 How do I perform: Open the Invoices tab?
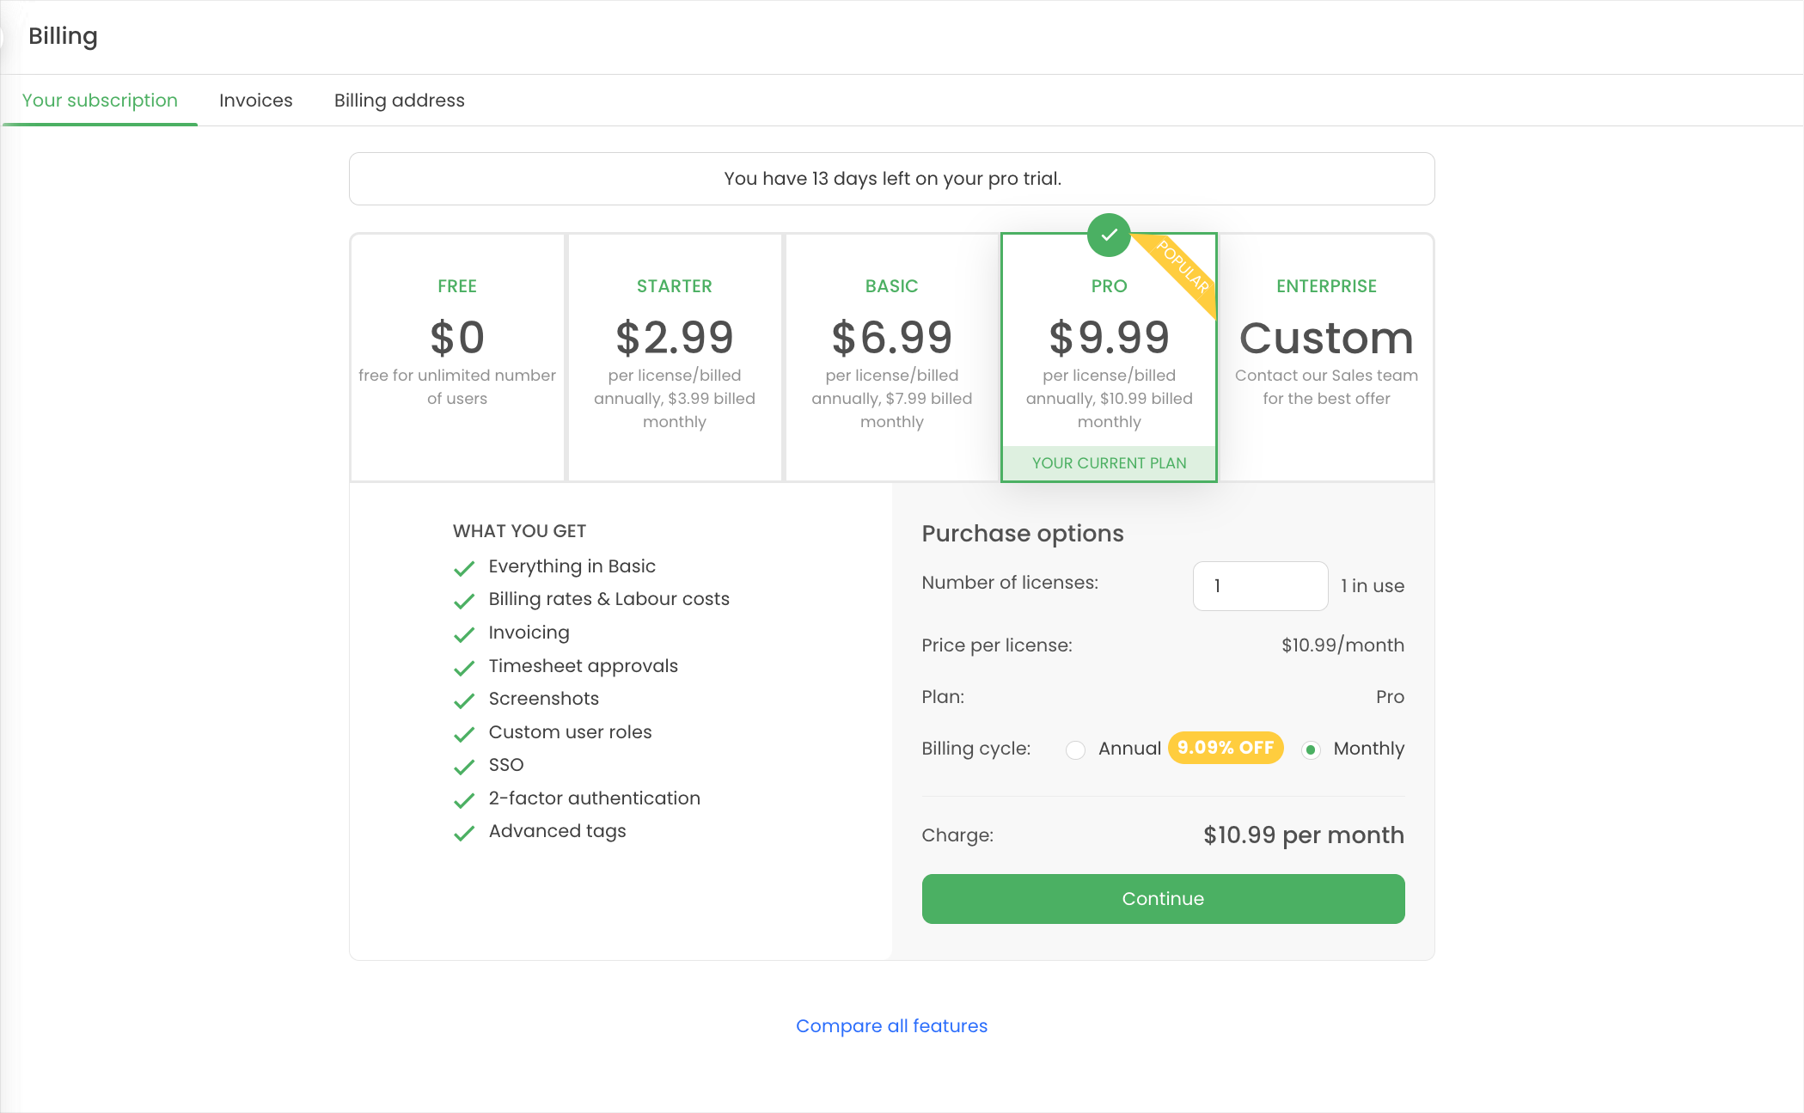click(x=255, y=101)
